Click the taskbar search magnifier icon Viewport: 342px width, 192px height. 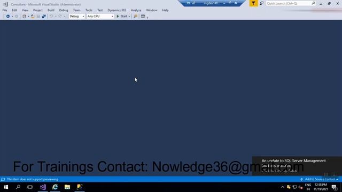pos(18,187)
